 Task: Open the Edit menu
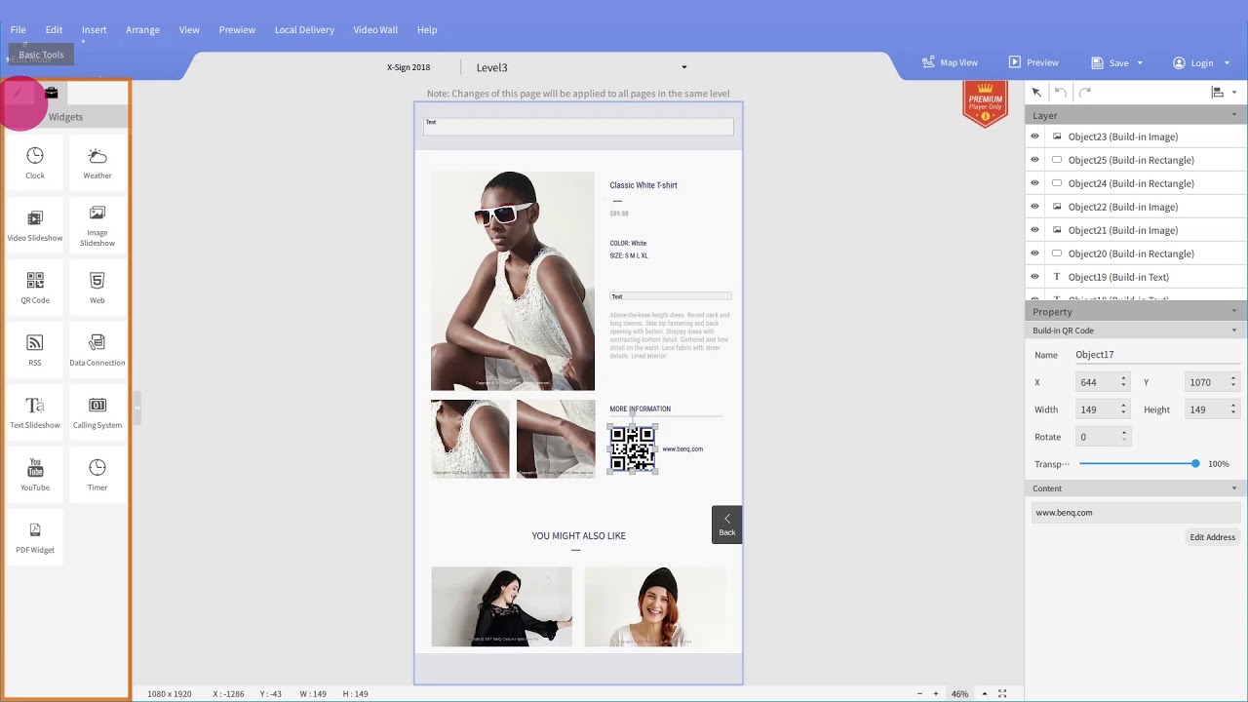54,29
